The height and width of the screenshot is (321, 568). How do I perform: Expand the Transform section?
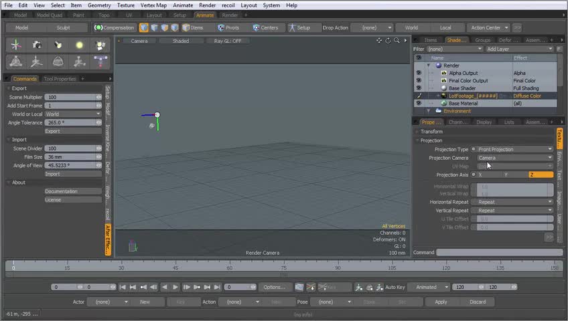tap(431, 132)
